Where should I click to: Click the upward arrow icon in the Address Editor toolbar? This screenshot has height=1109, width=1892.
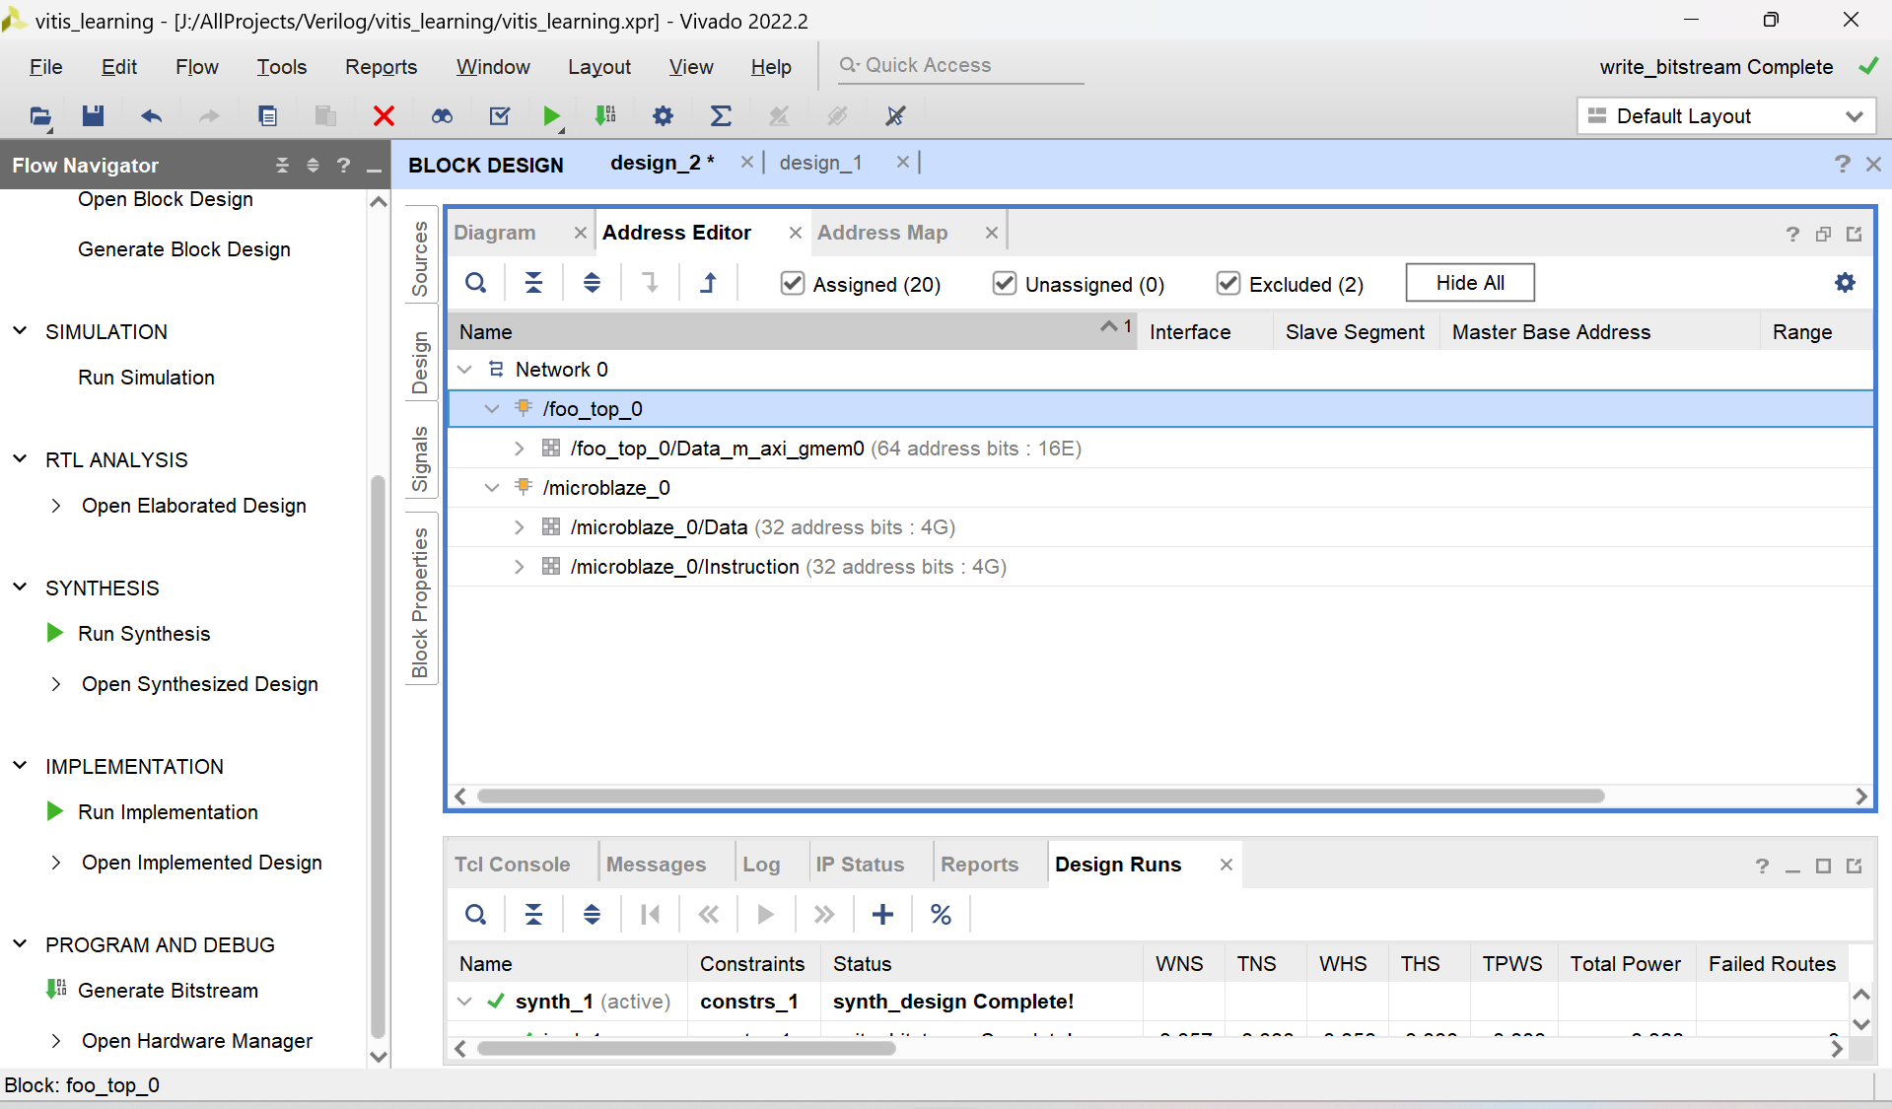709,284
